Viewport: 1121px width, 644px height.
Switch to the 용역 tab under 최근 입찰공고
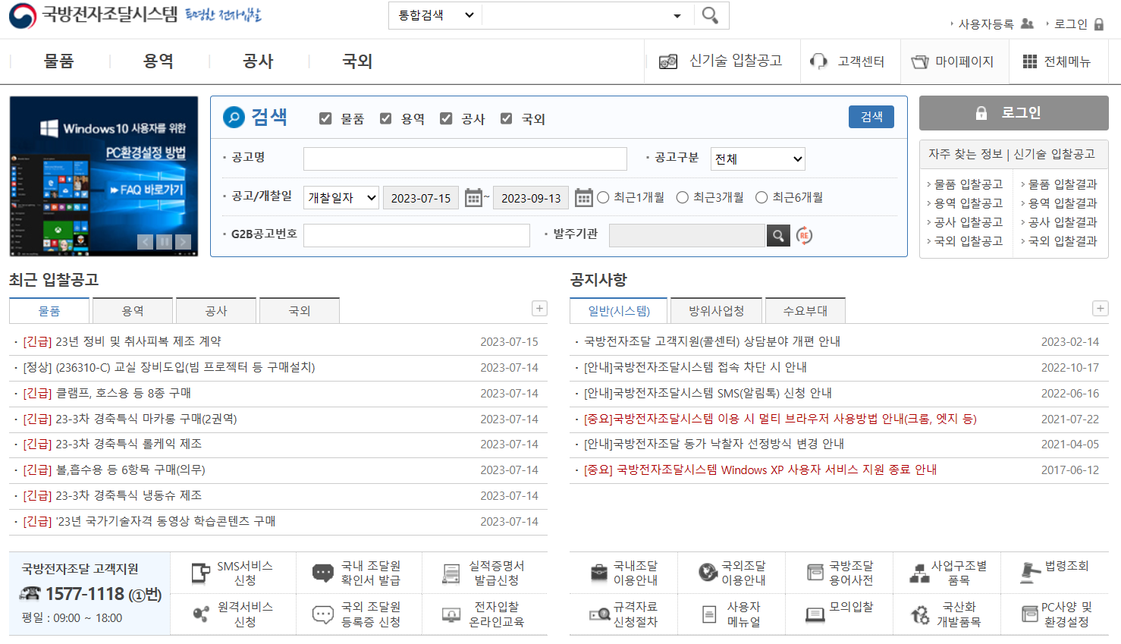(x=132, y=309)
